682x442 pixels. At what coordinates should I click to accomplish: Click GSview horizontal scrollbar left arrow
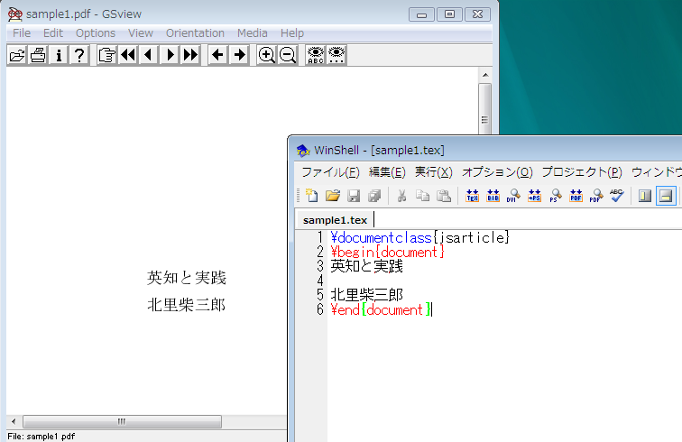coord(14,421)
